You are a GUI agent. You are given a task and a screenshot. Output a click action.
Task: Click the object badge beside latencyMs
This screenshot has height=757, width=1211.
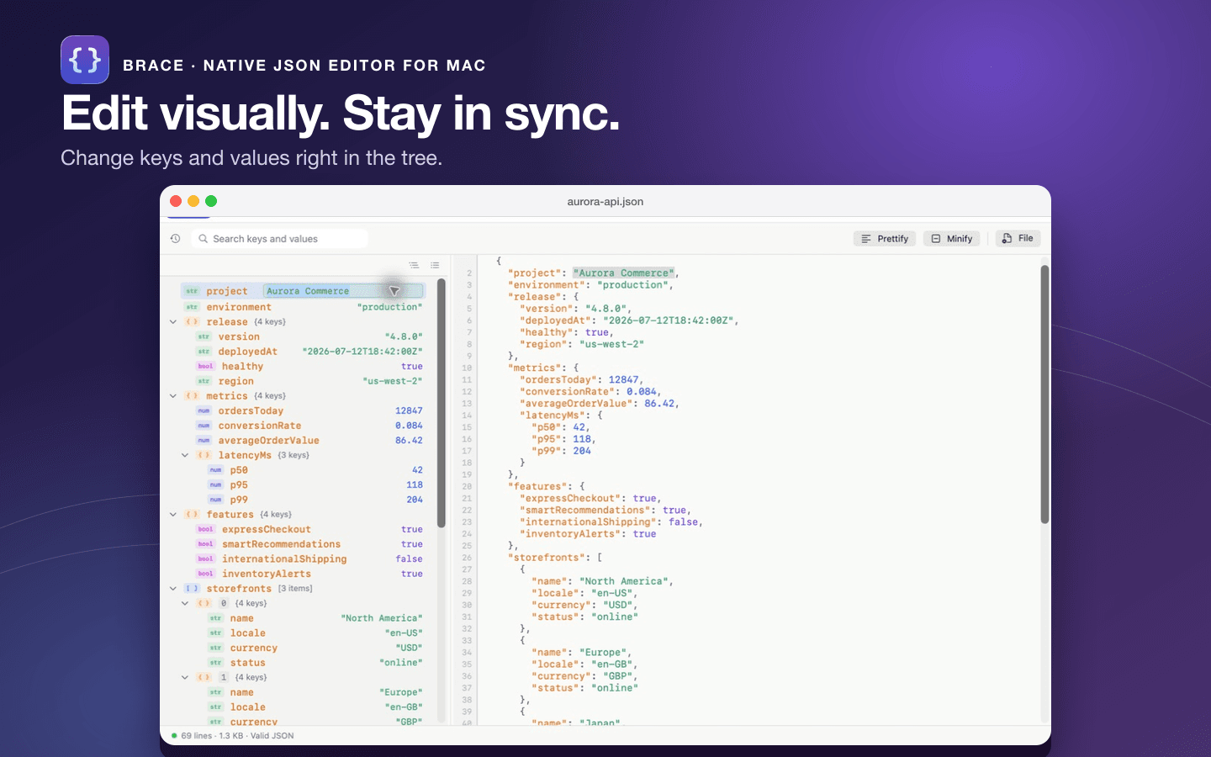[204, 455]
